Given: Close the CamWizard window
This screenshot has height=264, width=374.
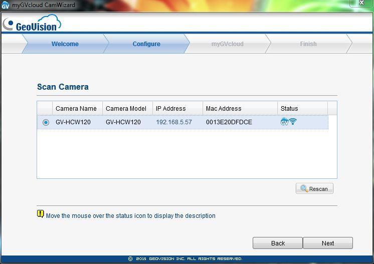Looking at the screenshot, I should pyautogui.click(x=361, y=3).
